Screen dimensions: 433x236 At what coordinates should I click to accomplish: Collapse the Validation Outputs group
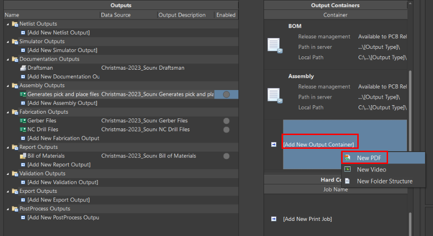coord(8,174)
